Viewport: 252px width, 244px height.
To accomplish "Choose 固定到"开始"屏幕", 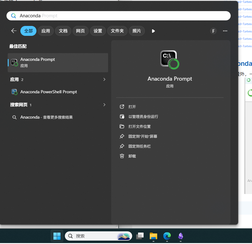I will pos(143,137).
